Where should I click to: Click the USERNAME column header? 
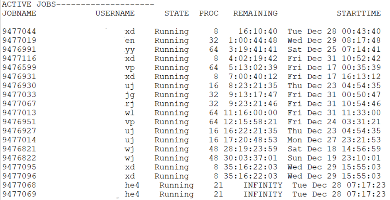(x=115, y=13)
